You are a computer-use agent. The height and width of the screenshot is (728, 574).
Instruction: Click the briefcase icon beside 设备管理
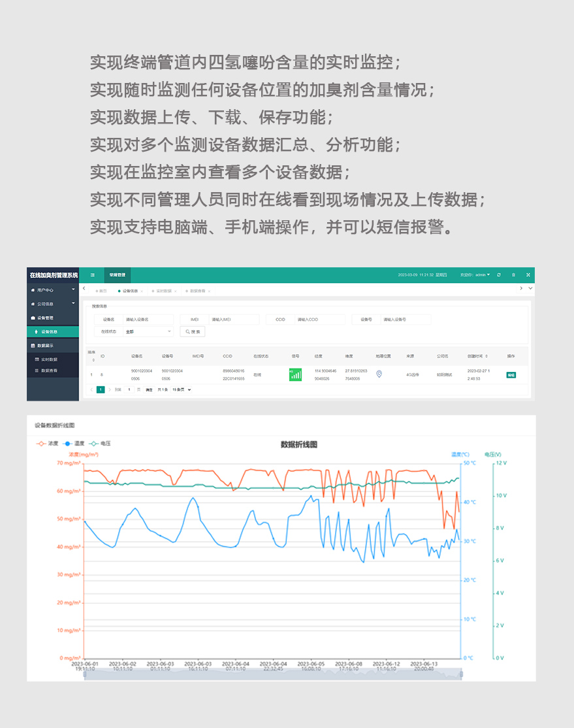33,318
